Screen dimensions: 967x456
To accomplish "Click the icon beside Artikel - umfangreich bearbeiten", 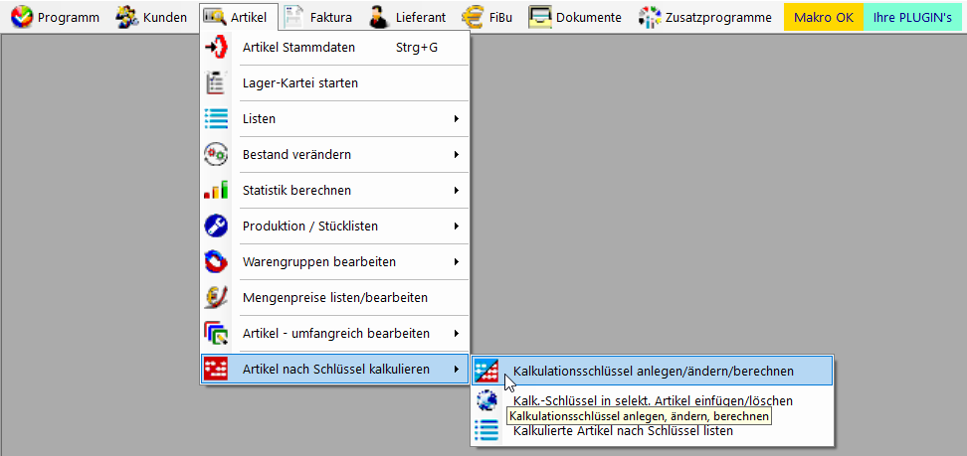I will click(x=216, y=334).
